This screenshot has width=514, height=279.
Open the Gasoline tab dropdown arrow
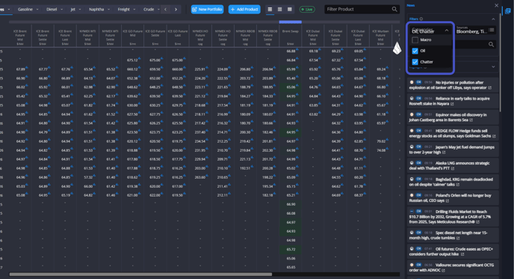pos(37,10)
